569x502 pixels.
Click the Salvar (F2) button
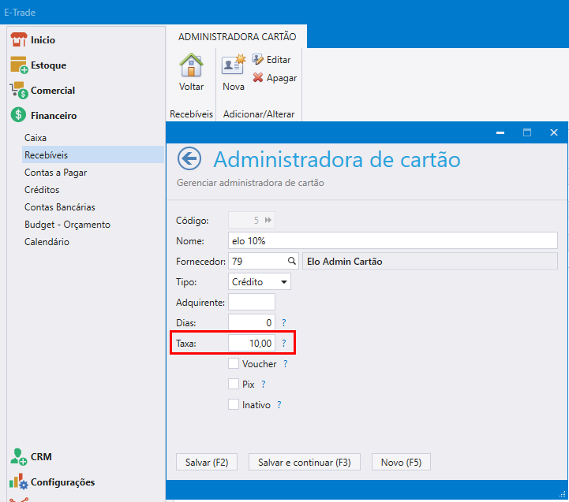(x=207, y=462)
